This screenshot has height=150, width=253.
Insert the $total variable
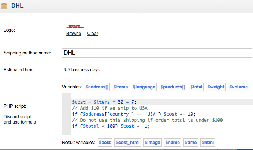(196, 87)
